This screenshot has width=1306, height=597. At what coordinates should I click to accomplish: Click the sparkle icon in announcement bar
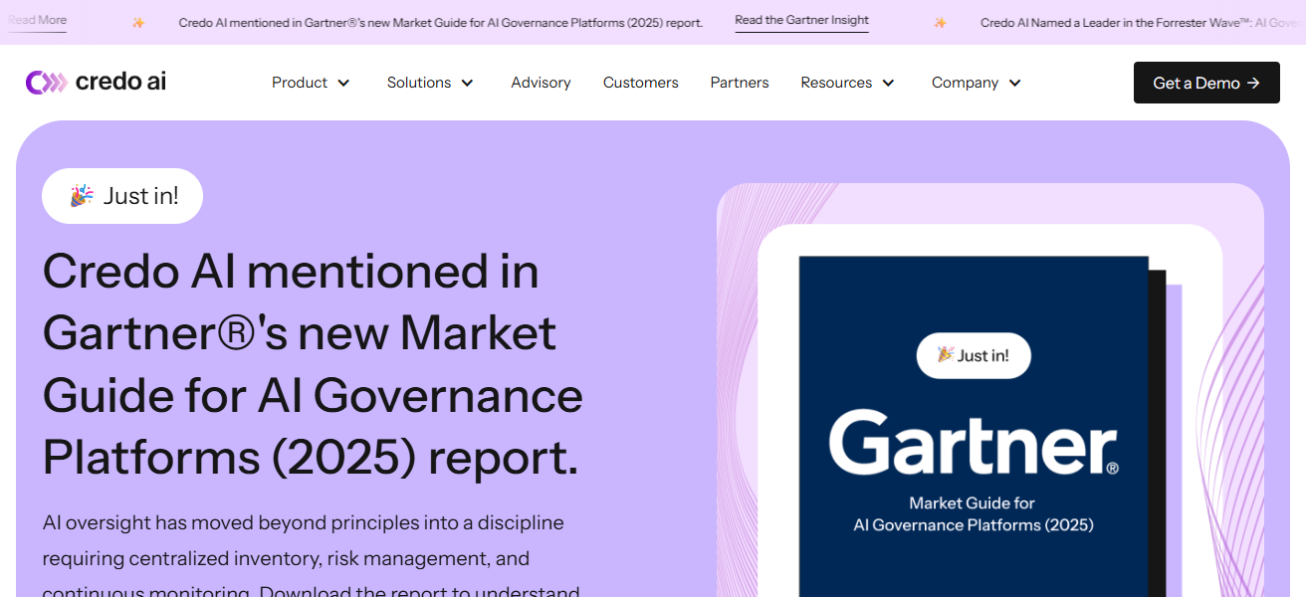click(138, 23)
